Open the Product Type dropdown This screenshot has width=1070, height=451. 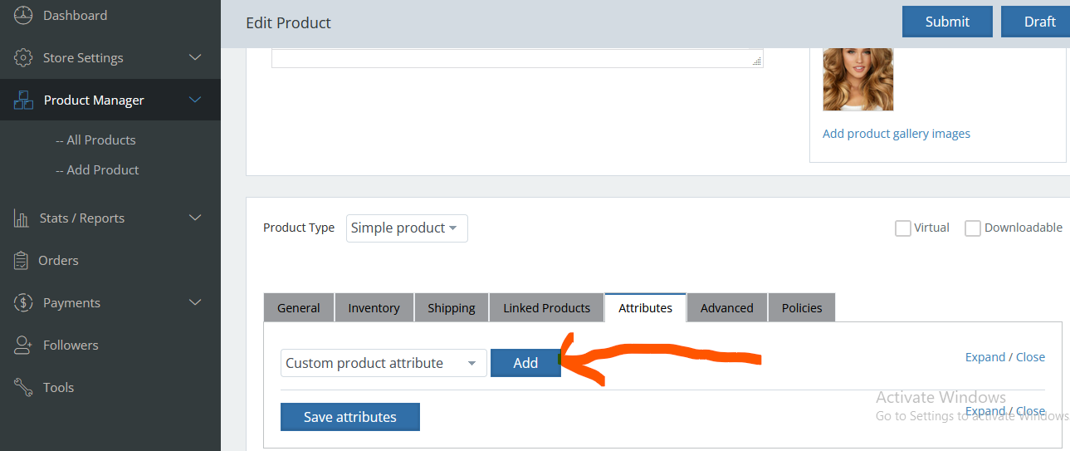pos(407,228)
